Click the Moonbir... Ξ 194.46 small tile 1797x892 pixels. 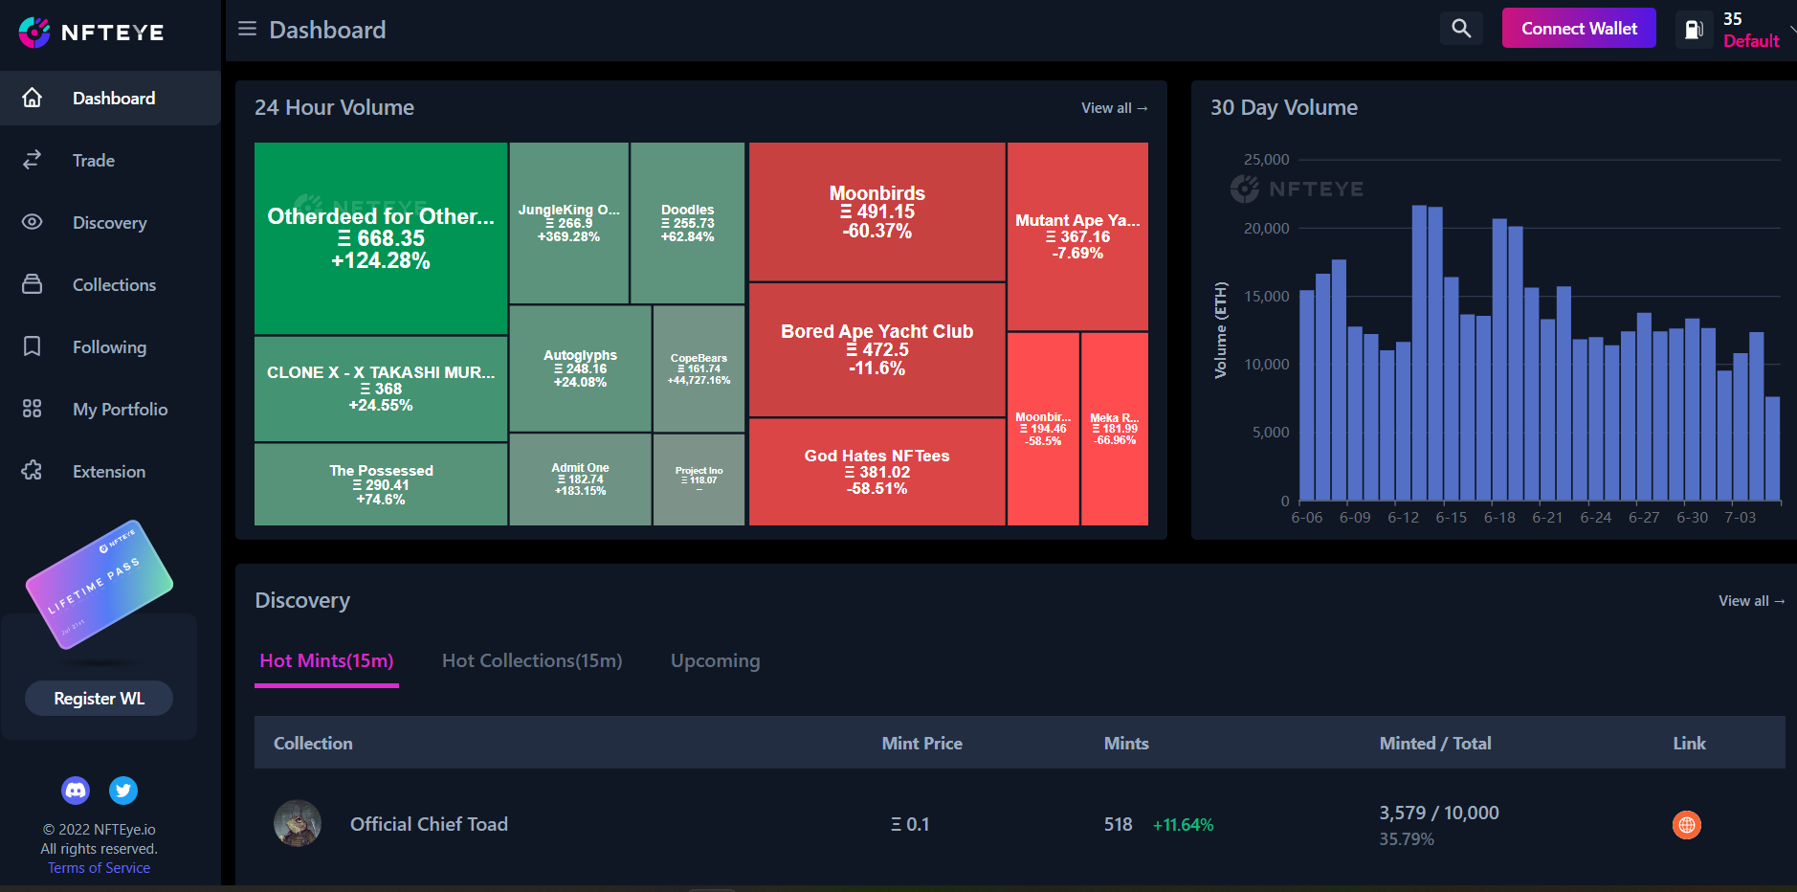[x=1043, y=429]
